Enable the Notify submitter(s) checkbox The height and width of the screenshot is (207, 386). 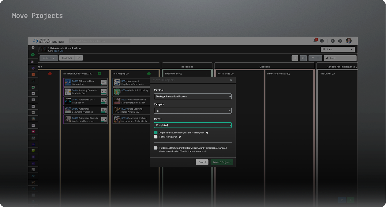[156, 137]
